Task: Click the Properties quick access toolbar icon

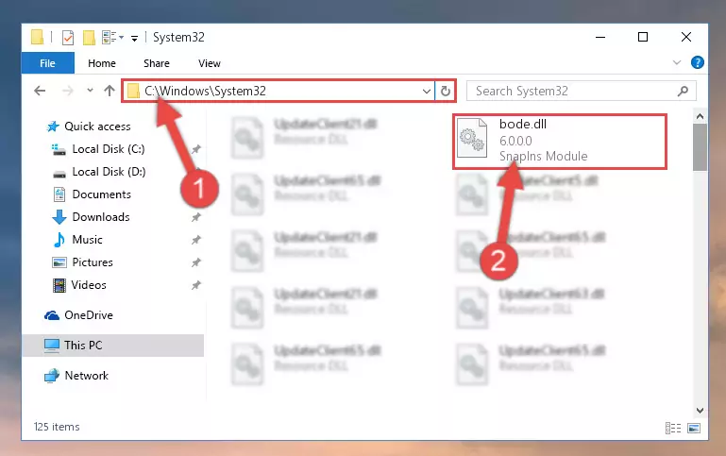Action: pos(68,37)
